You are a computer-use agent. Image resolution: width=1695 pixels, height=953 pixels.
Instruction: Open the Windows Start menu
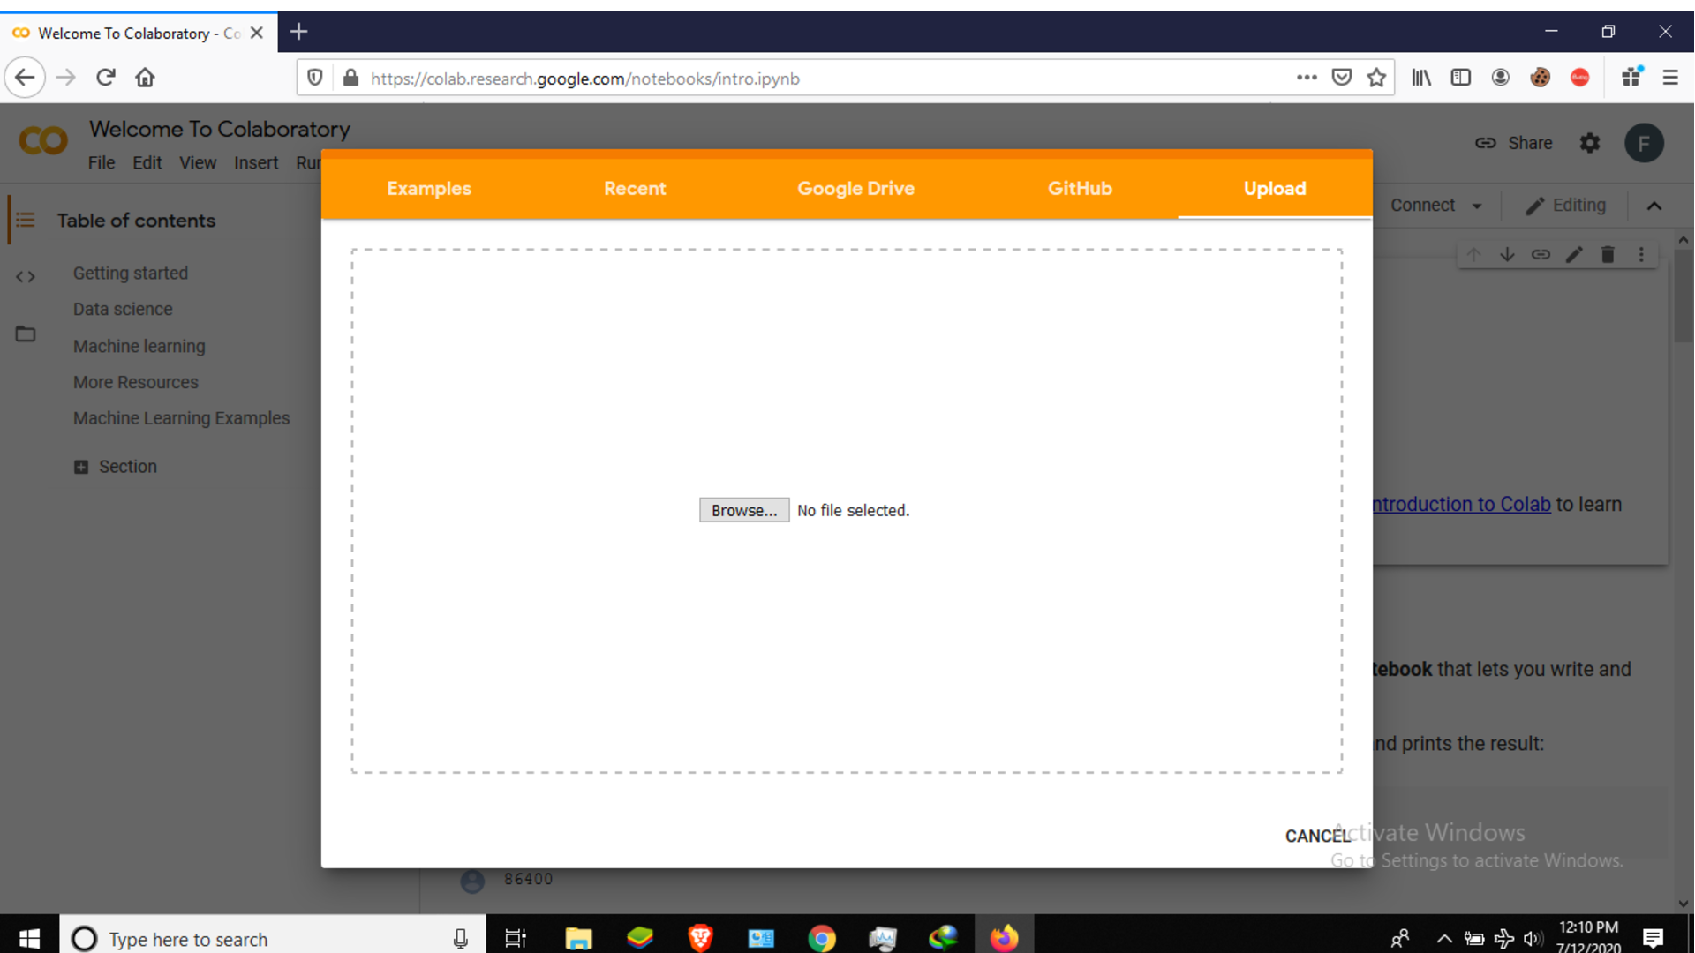[29, 938]
